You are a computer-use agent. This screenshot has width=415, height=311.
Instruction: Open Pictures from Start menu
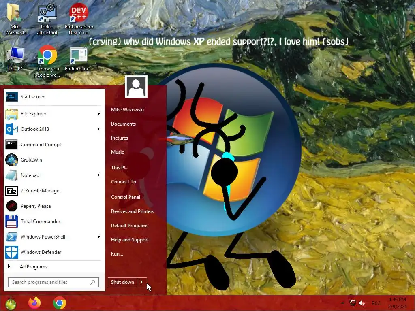click(120, 138)
